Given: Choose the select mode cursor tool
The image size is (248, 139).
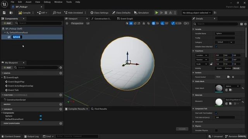Looking at the screenshot, I should 127,23.
